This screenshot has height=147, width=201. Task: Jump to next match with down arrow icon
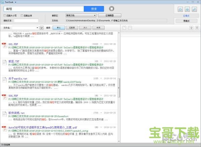[x=197, y=28]
